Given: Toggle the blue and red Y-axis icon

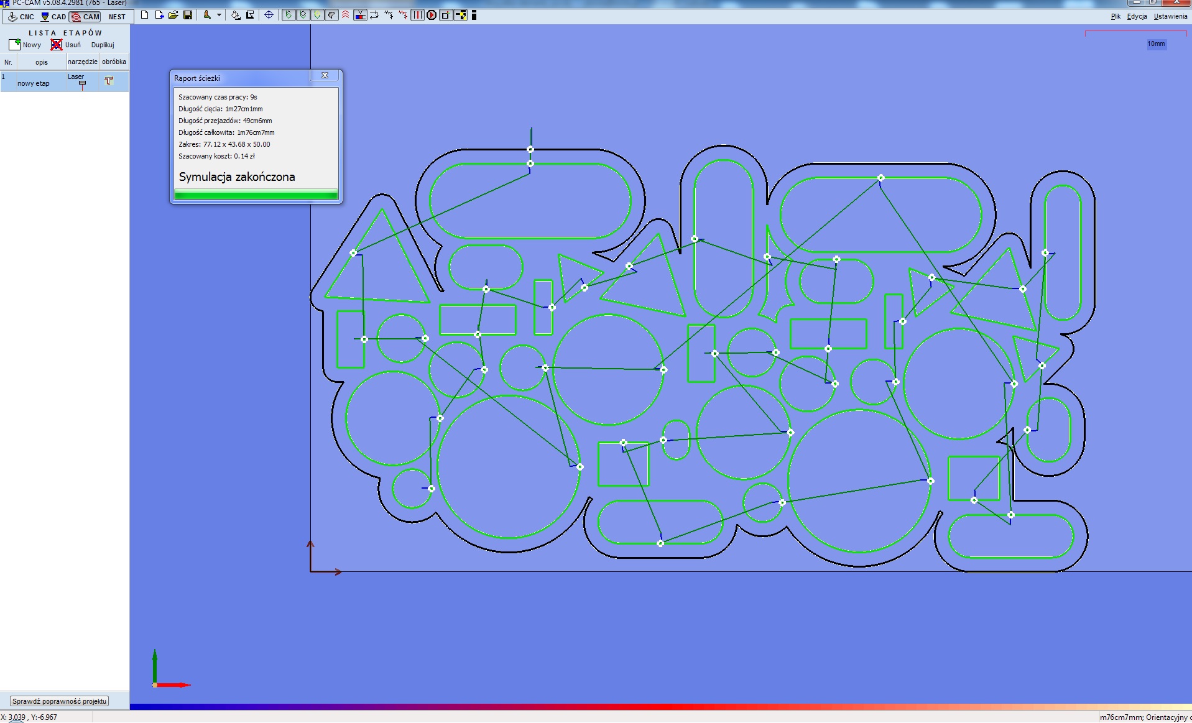Looking at the screenshot, I should (x=360, y=15).
